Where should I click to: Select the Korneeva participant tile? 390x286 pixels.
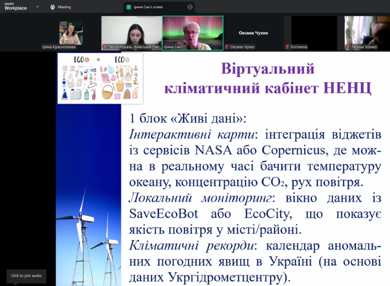[x=314, y=33]
